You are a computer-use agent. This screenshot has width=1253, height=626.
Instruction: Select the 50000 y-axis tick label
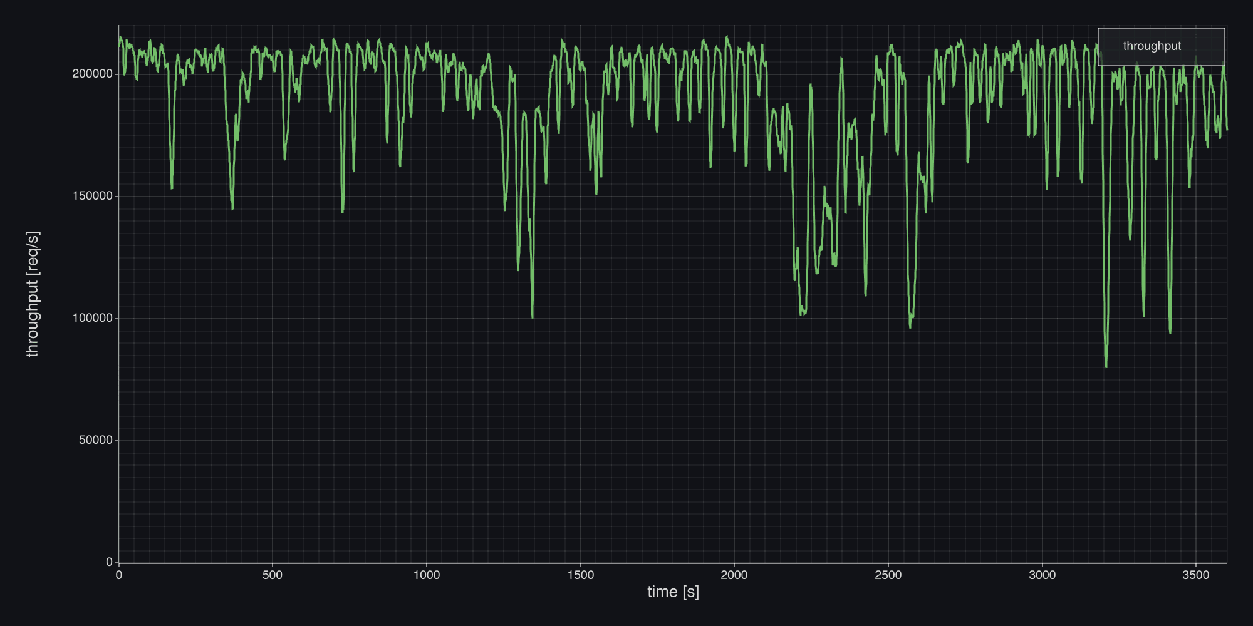(x=95, y=440)
